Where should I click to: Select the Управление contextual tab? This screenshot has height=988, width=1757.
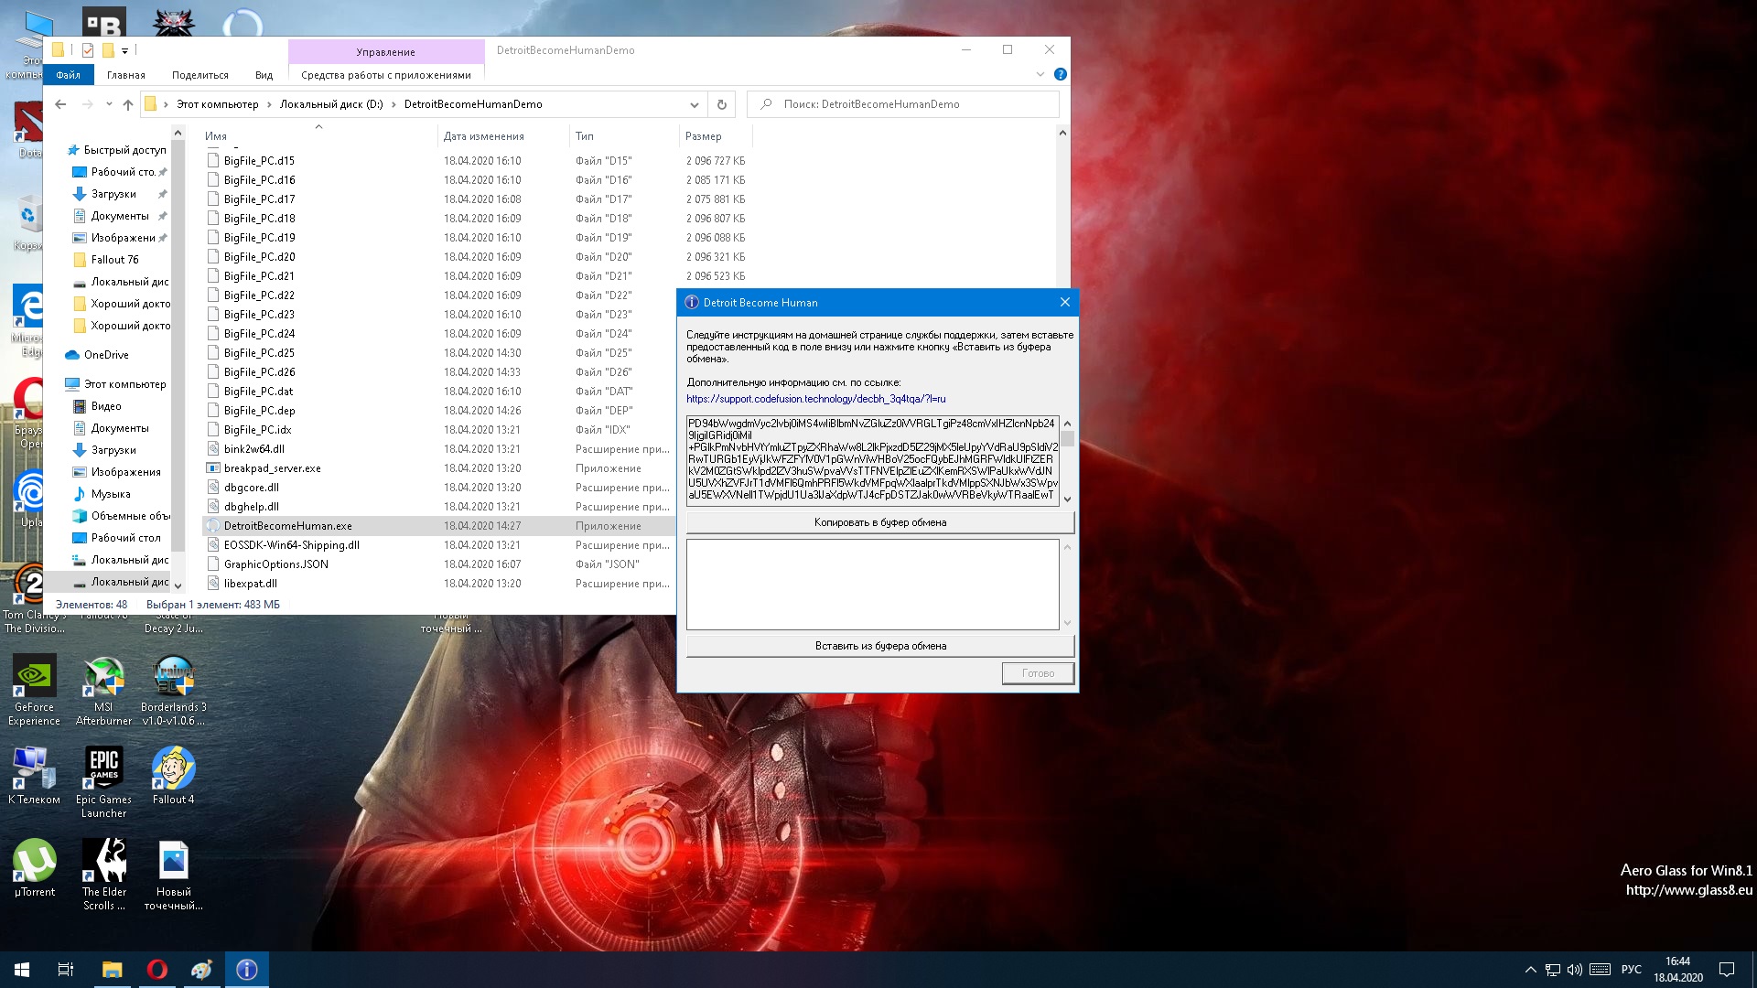pyautogui.click(x=385, y=52)
